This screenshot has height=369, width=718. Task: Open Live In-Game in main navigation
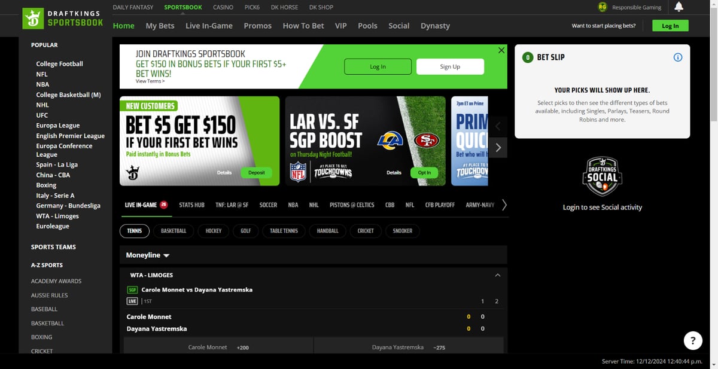coord(209,26)
